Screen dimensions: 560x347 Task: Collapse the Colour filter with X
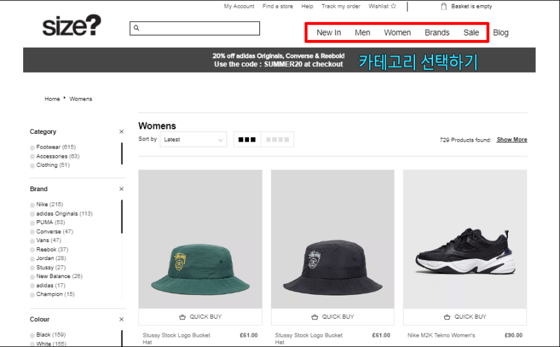(x=122, y=319)
